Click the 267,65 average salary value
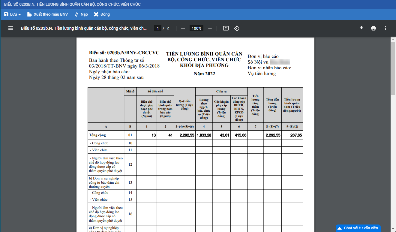396x232 pixels. coord(296,135)
